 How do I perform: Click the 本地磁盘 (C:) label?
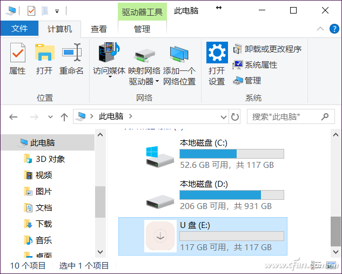204,143
